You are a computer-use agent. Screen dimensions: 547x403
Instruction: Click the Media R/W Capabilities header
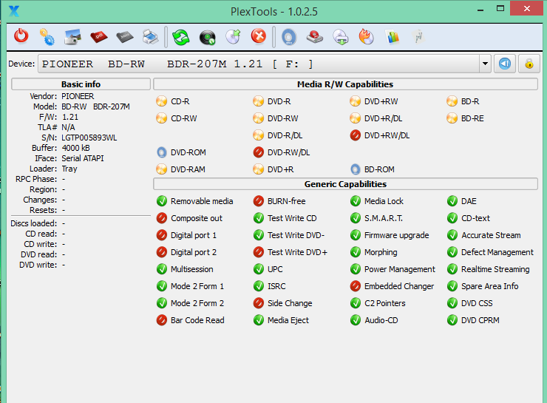(x=345, y=84)
